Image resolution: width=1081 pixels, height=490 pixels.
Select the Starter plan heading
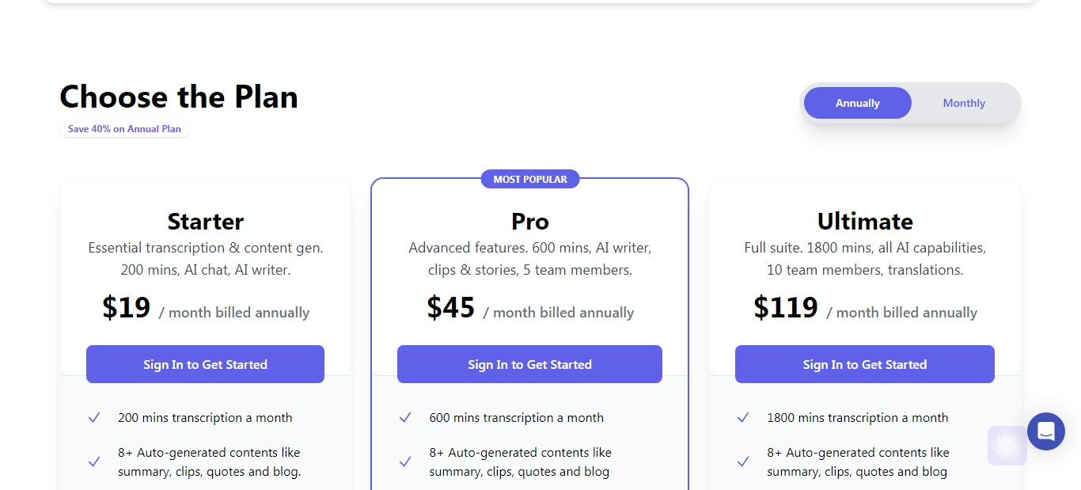coord(206,221)
